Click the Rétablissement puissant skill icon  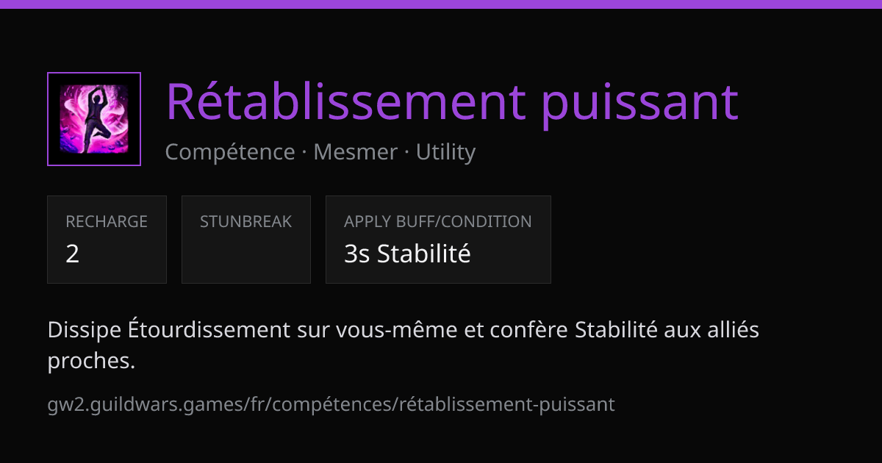click(x=94, y=119)
